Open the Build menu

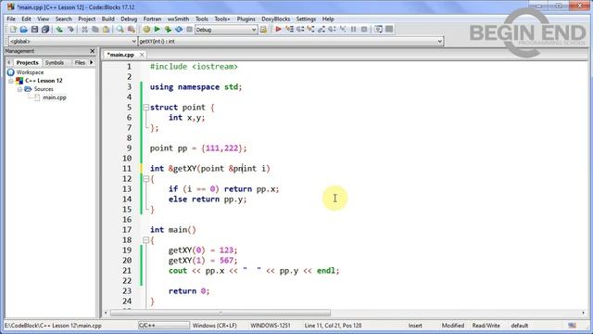click(x=107, y=19)
